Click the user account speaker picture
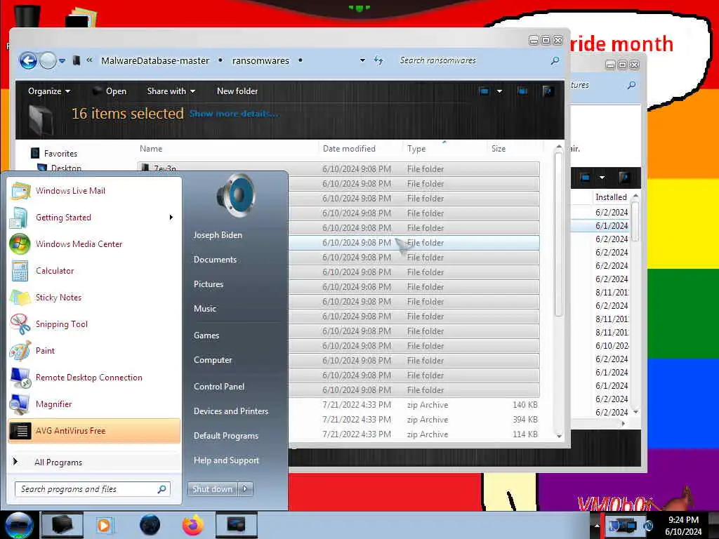Image resolution: width=719 pixels, height=539 pixels. point(235,195)
